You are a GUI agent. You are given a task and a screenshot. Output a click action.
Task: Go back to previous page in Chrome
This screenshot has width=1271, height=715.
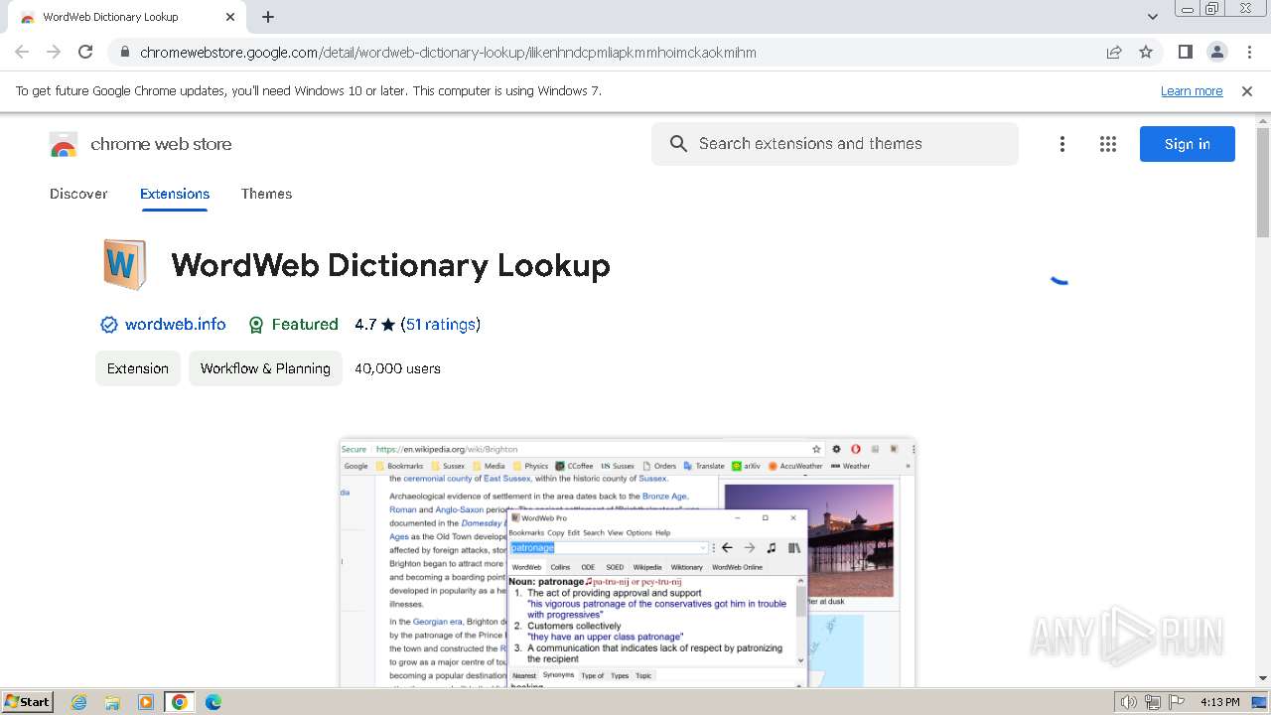22,52
